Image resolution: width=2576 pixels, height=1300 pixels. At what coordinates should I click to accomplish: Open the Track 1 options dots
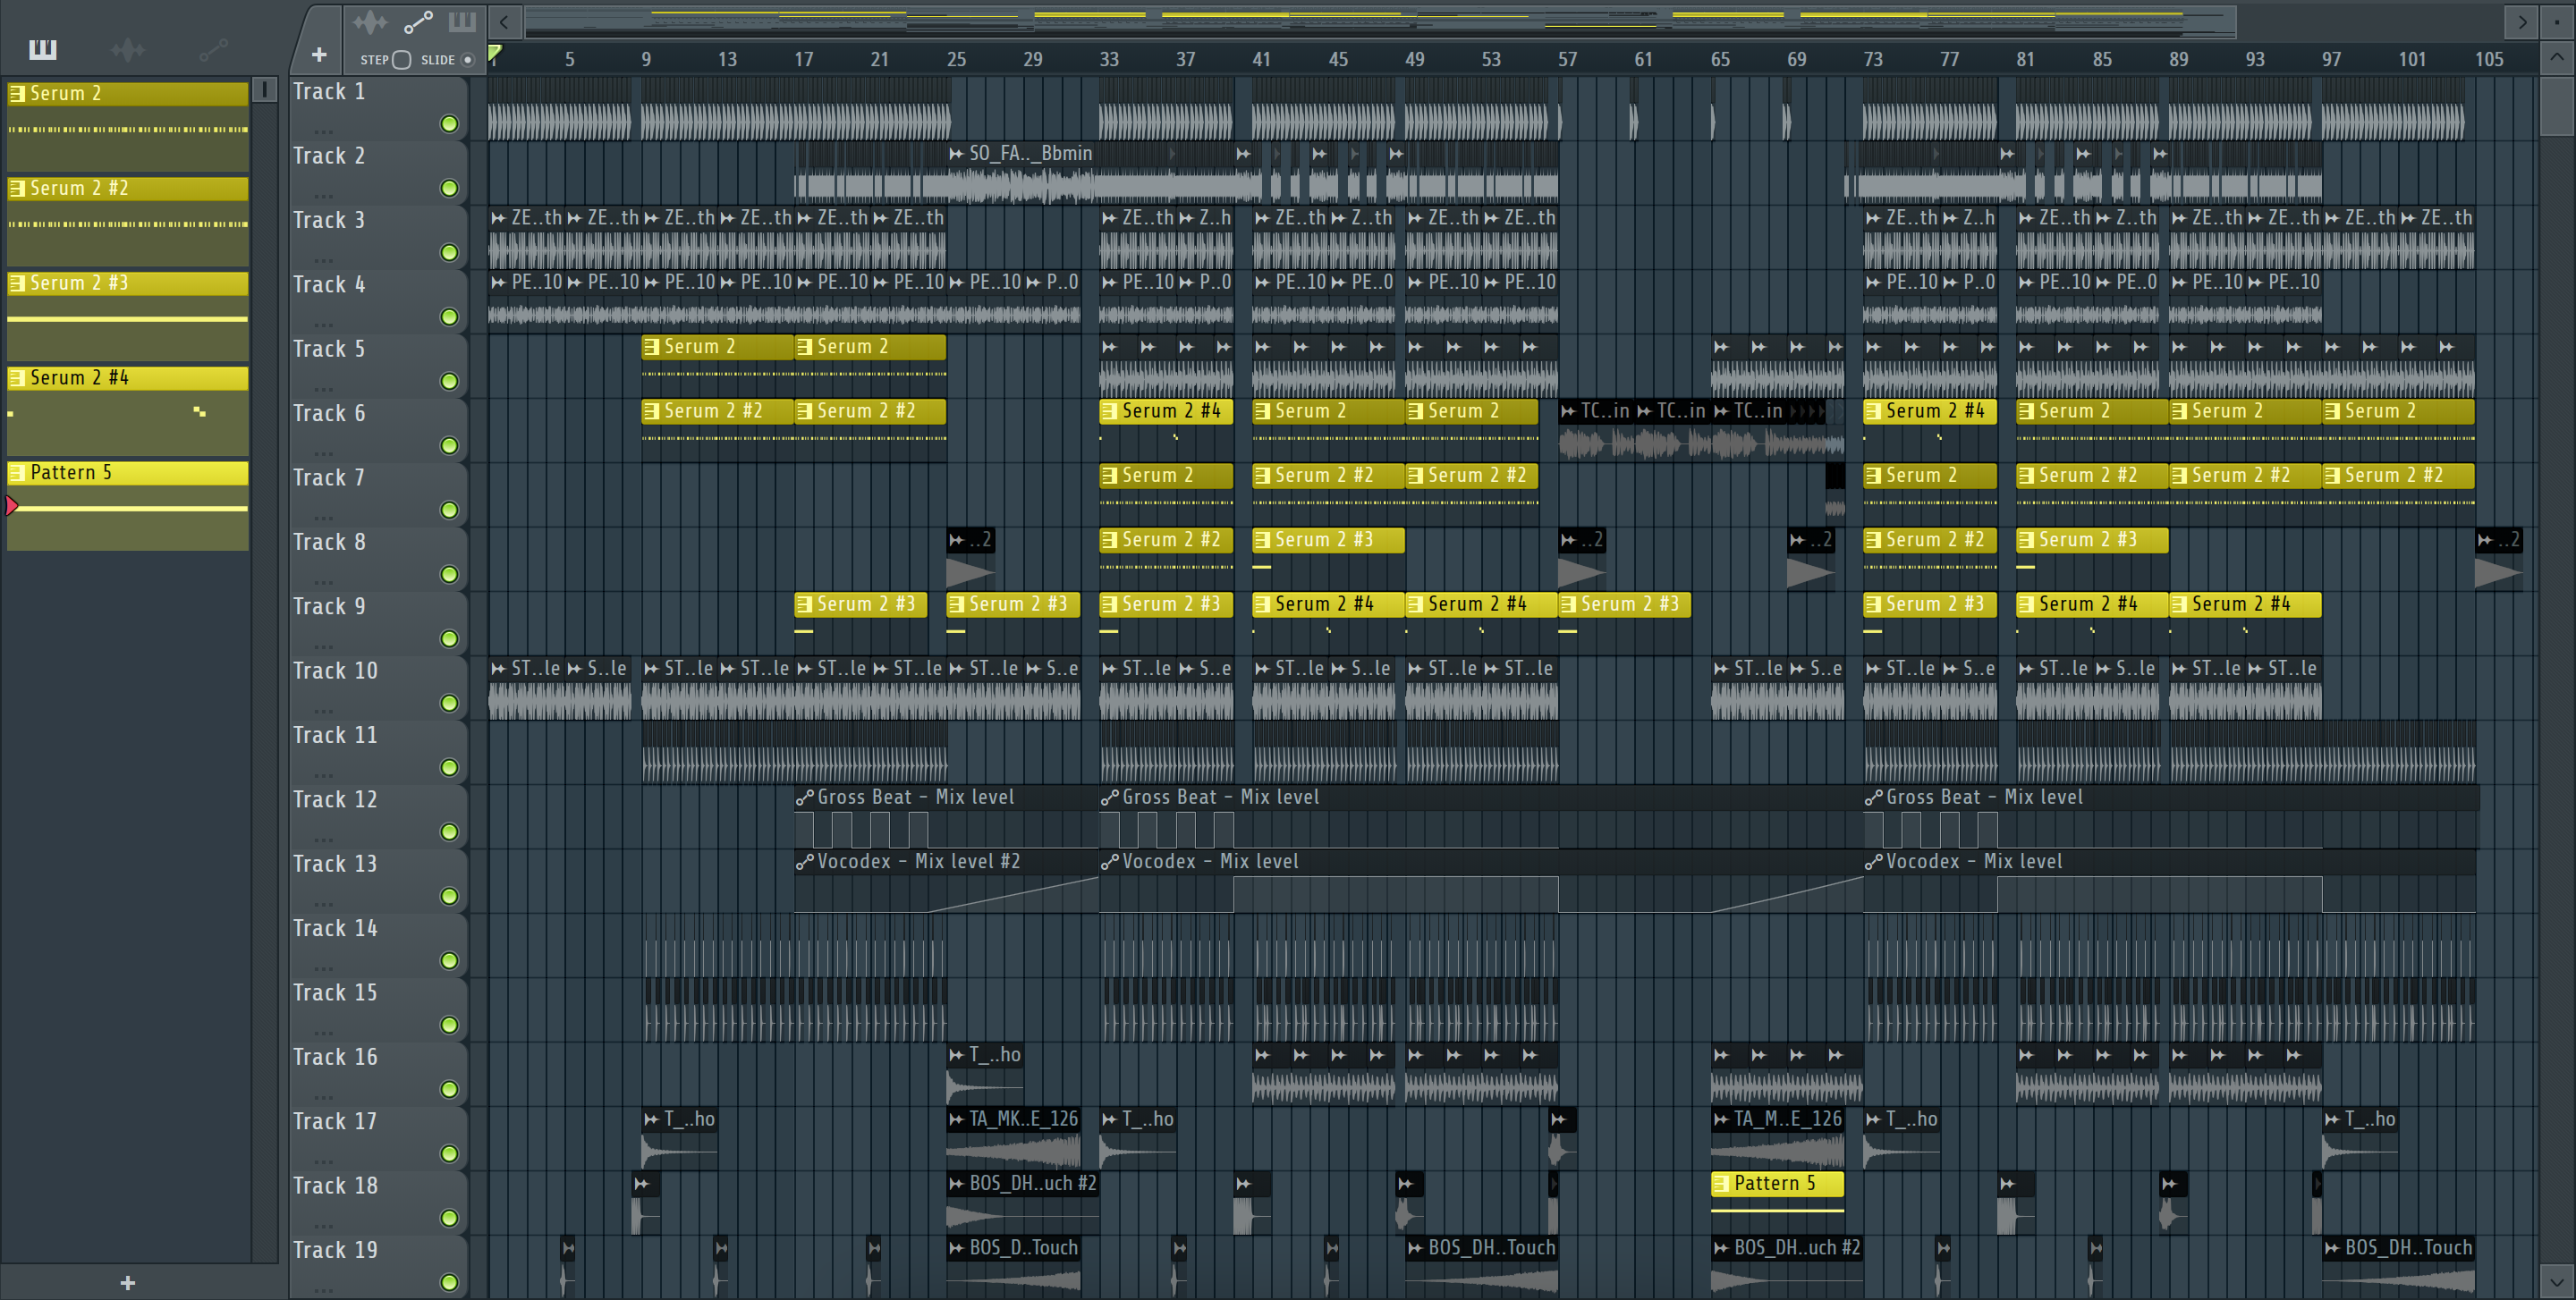323,131
